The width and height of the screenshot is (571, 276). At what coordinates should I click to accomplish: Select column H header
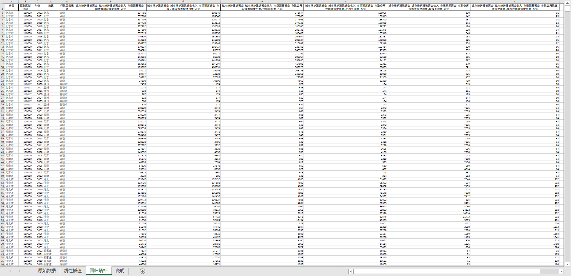click(x=262, y=2)
